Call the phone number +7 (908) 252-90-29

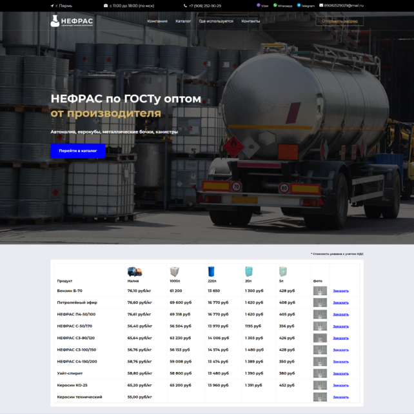[204, 6]
